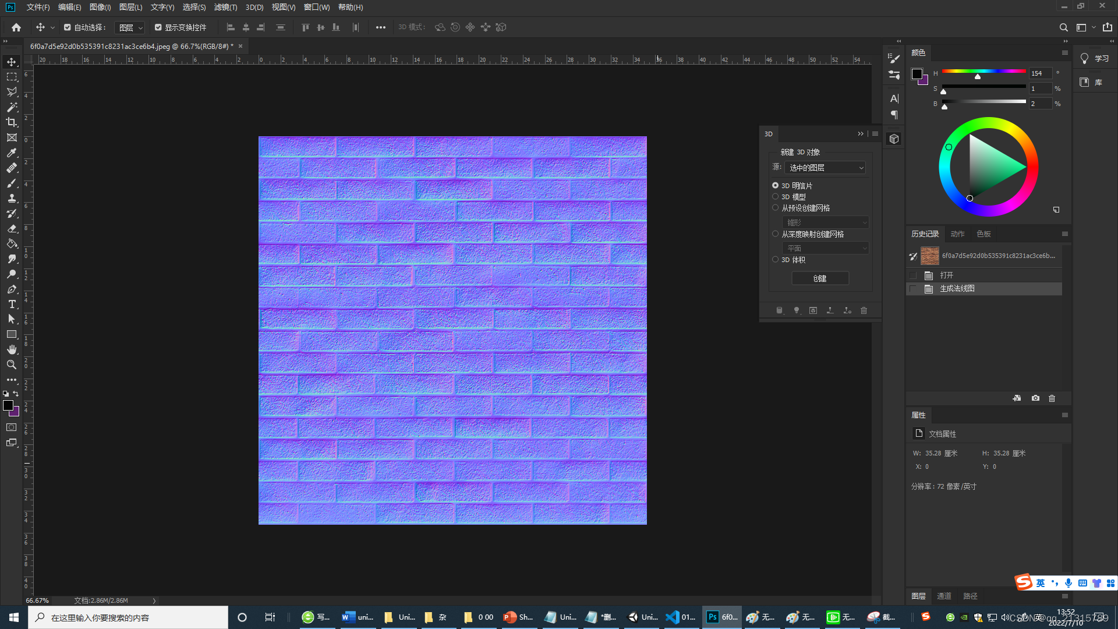Viewport: 1118px width, 629px height.
Task: Select the Zoom tool
Action: pos(12,365)
